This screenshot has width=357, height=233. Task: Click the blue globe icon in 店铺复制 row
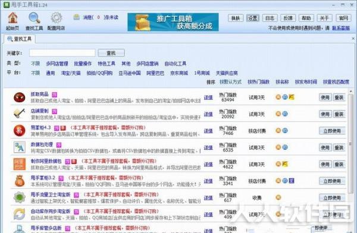pos(285,114)
